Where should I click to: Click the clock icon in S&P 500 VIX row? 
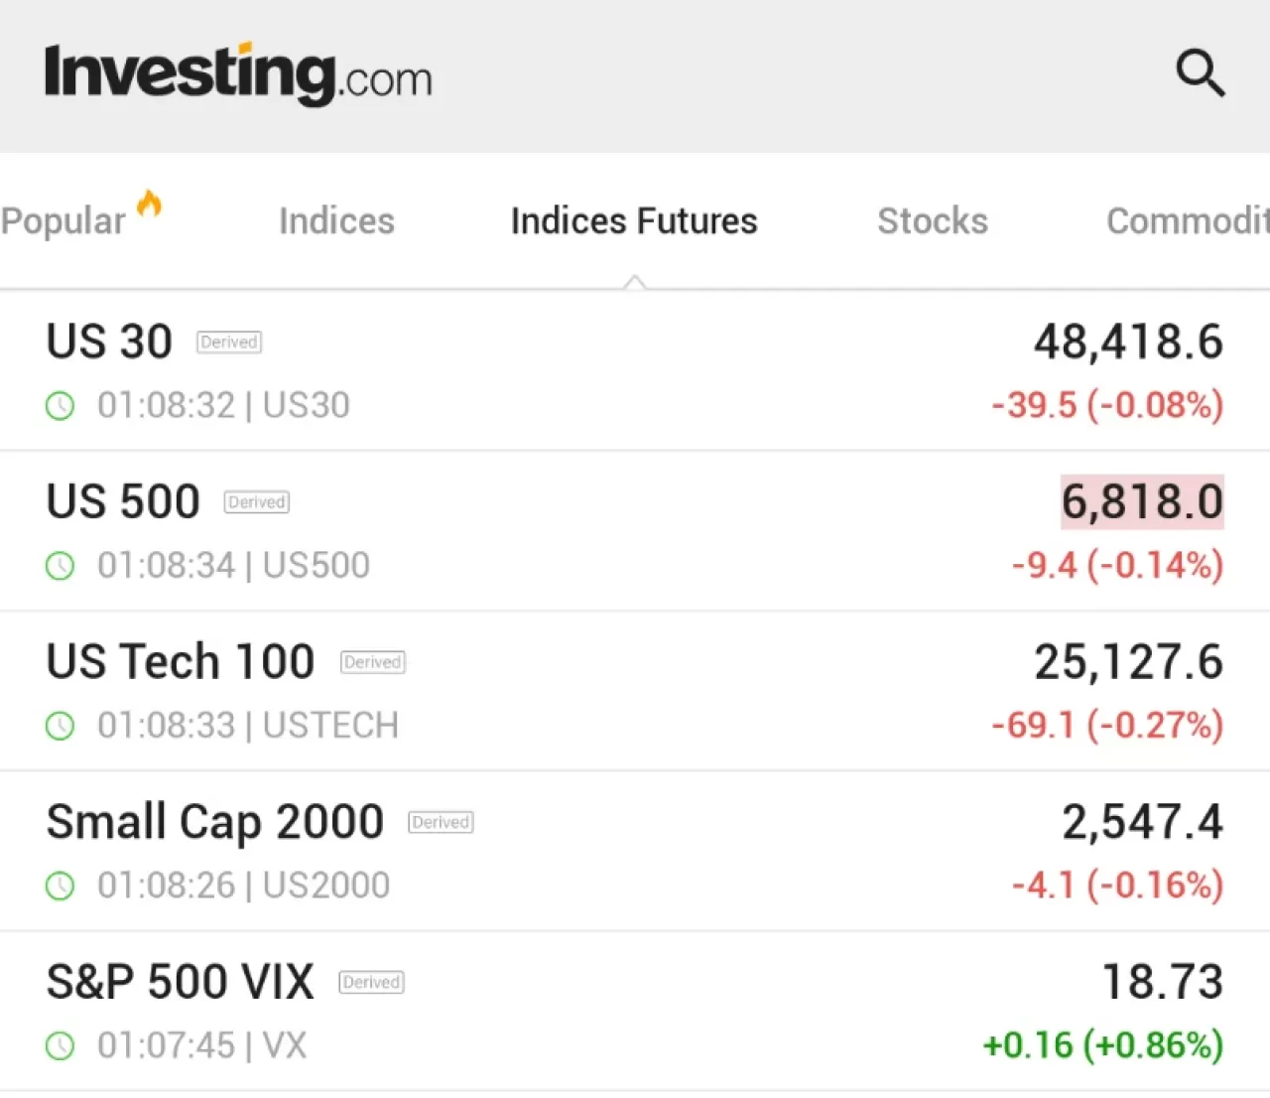point(61,1045)
